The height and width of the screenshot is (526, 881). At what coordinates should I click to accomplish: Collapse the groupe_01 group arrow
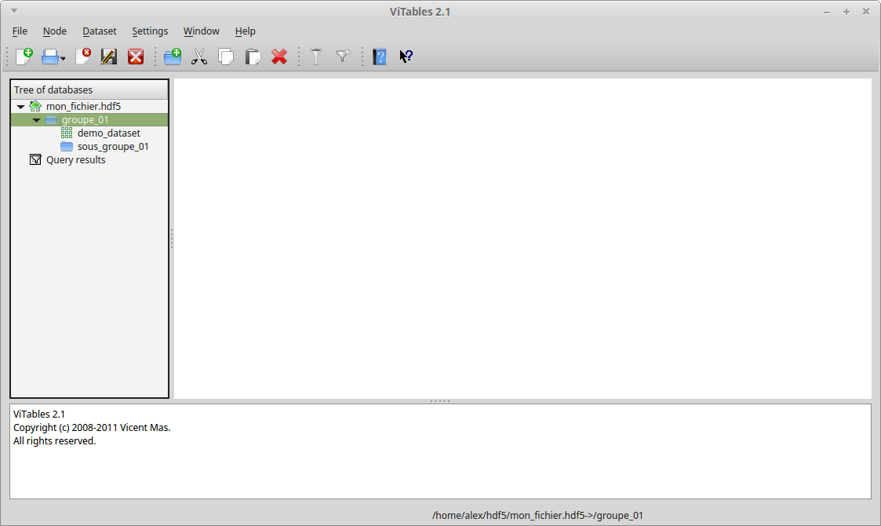(x=36, y=120)
